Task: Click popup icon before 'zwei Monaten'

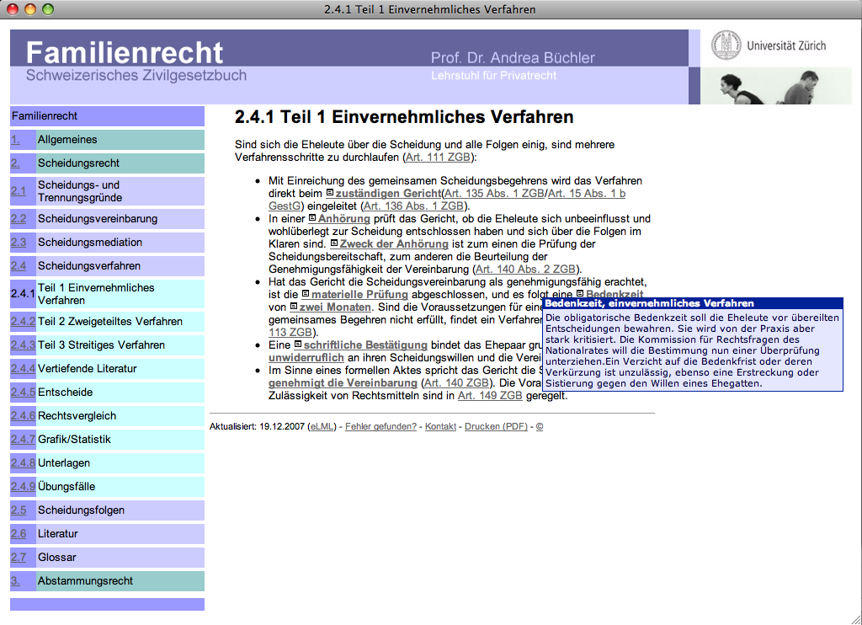Action: (294, 307)
